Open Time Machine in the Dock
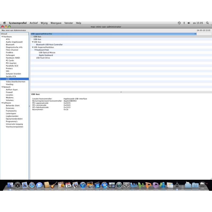The image size is (212, 212). coord(119,185)
